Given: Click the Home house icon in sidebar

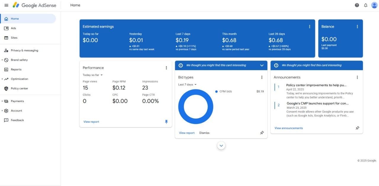Looking at the screenshot, I should [6, 19].
